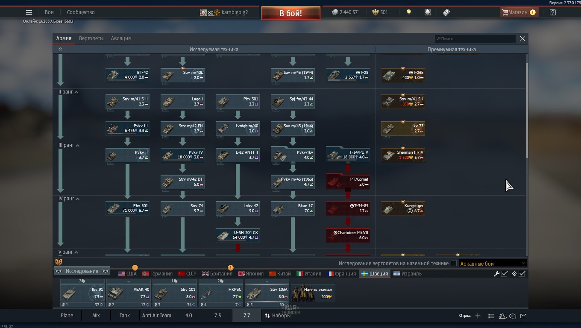This screenshot has width=581, height=328.
Task: Select the Британия nation tab
Action: click(x=217, y=274)
